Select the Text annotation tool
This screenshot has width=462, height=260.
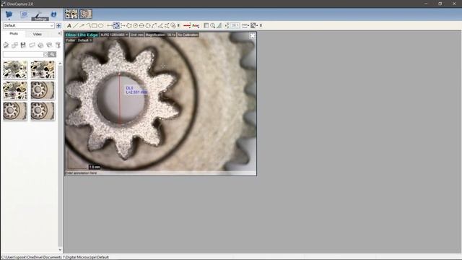pos(69,26)
